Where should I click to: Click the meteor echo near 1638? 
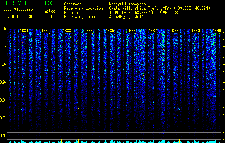click(x=179, y=109)
